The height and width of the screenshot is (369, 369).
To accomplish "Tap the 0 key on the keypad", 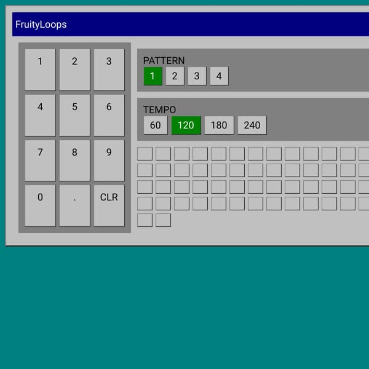I will click(40, 205).
